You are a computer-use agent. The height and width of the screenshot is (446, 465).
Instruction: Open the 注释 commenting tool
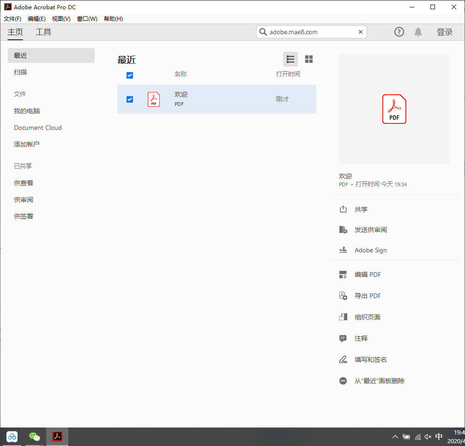[x=361, y=338]
